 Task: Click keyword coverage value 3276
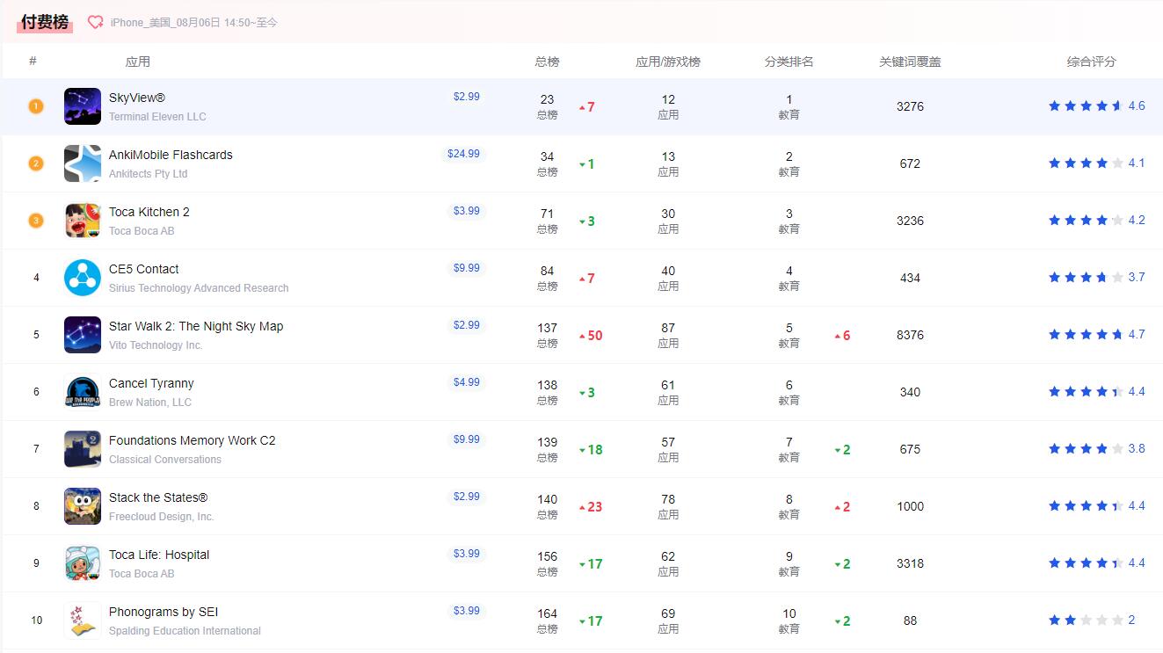910,106
